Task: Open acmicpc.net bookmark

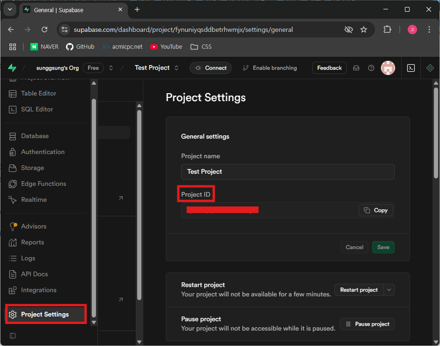Action: pyautogui.click(x=122, y=47)
